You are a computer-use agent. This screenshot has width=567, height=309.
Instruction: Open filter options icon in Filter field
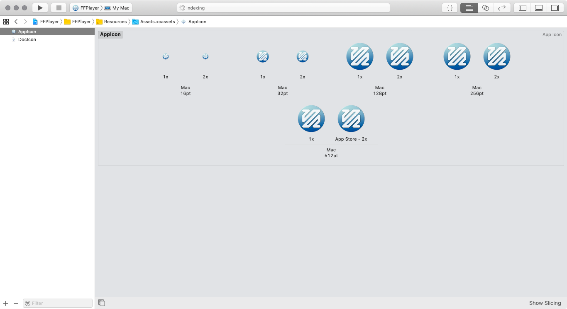coord(28,303)
